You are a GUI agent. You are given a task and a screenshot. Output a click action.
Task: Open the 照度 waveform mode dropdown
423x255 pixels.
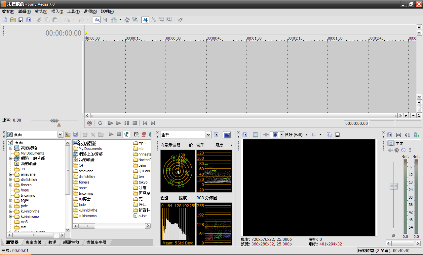pos(231,145)
